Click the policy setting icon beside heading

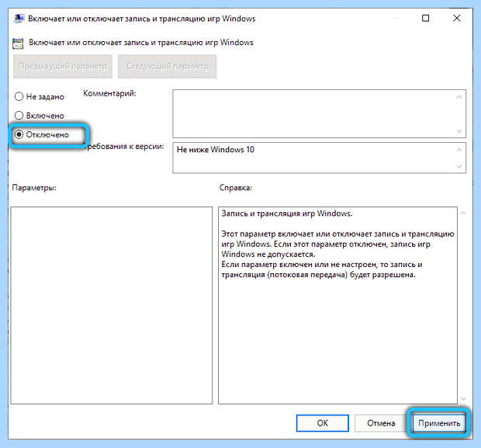tap(18, 43)
